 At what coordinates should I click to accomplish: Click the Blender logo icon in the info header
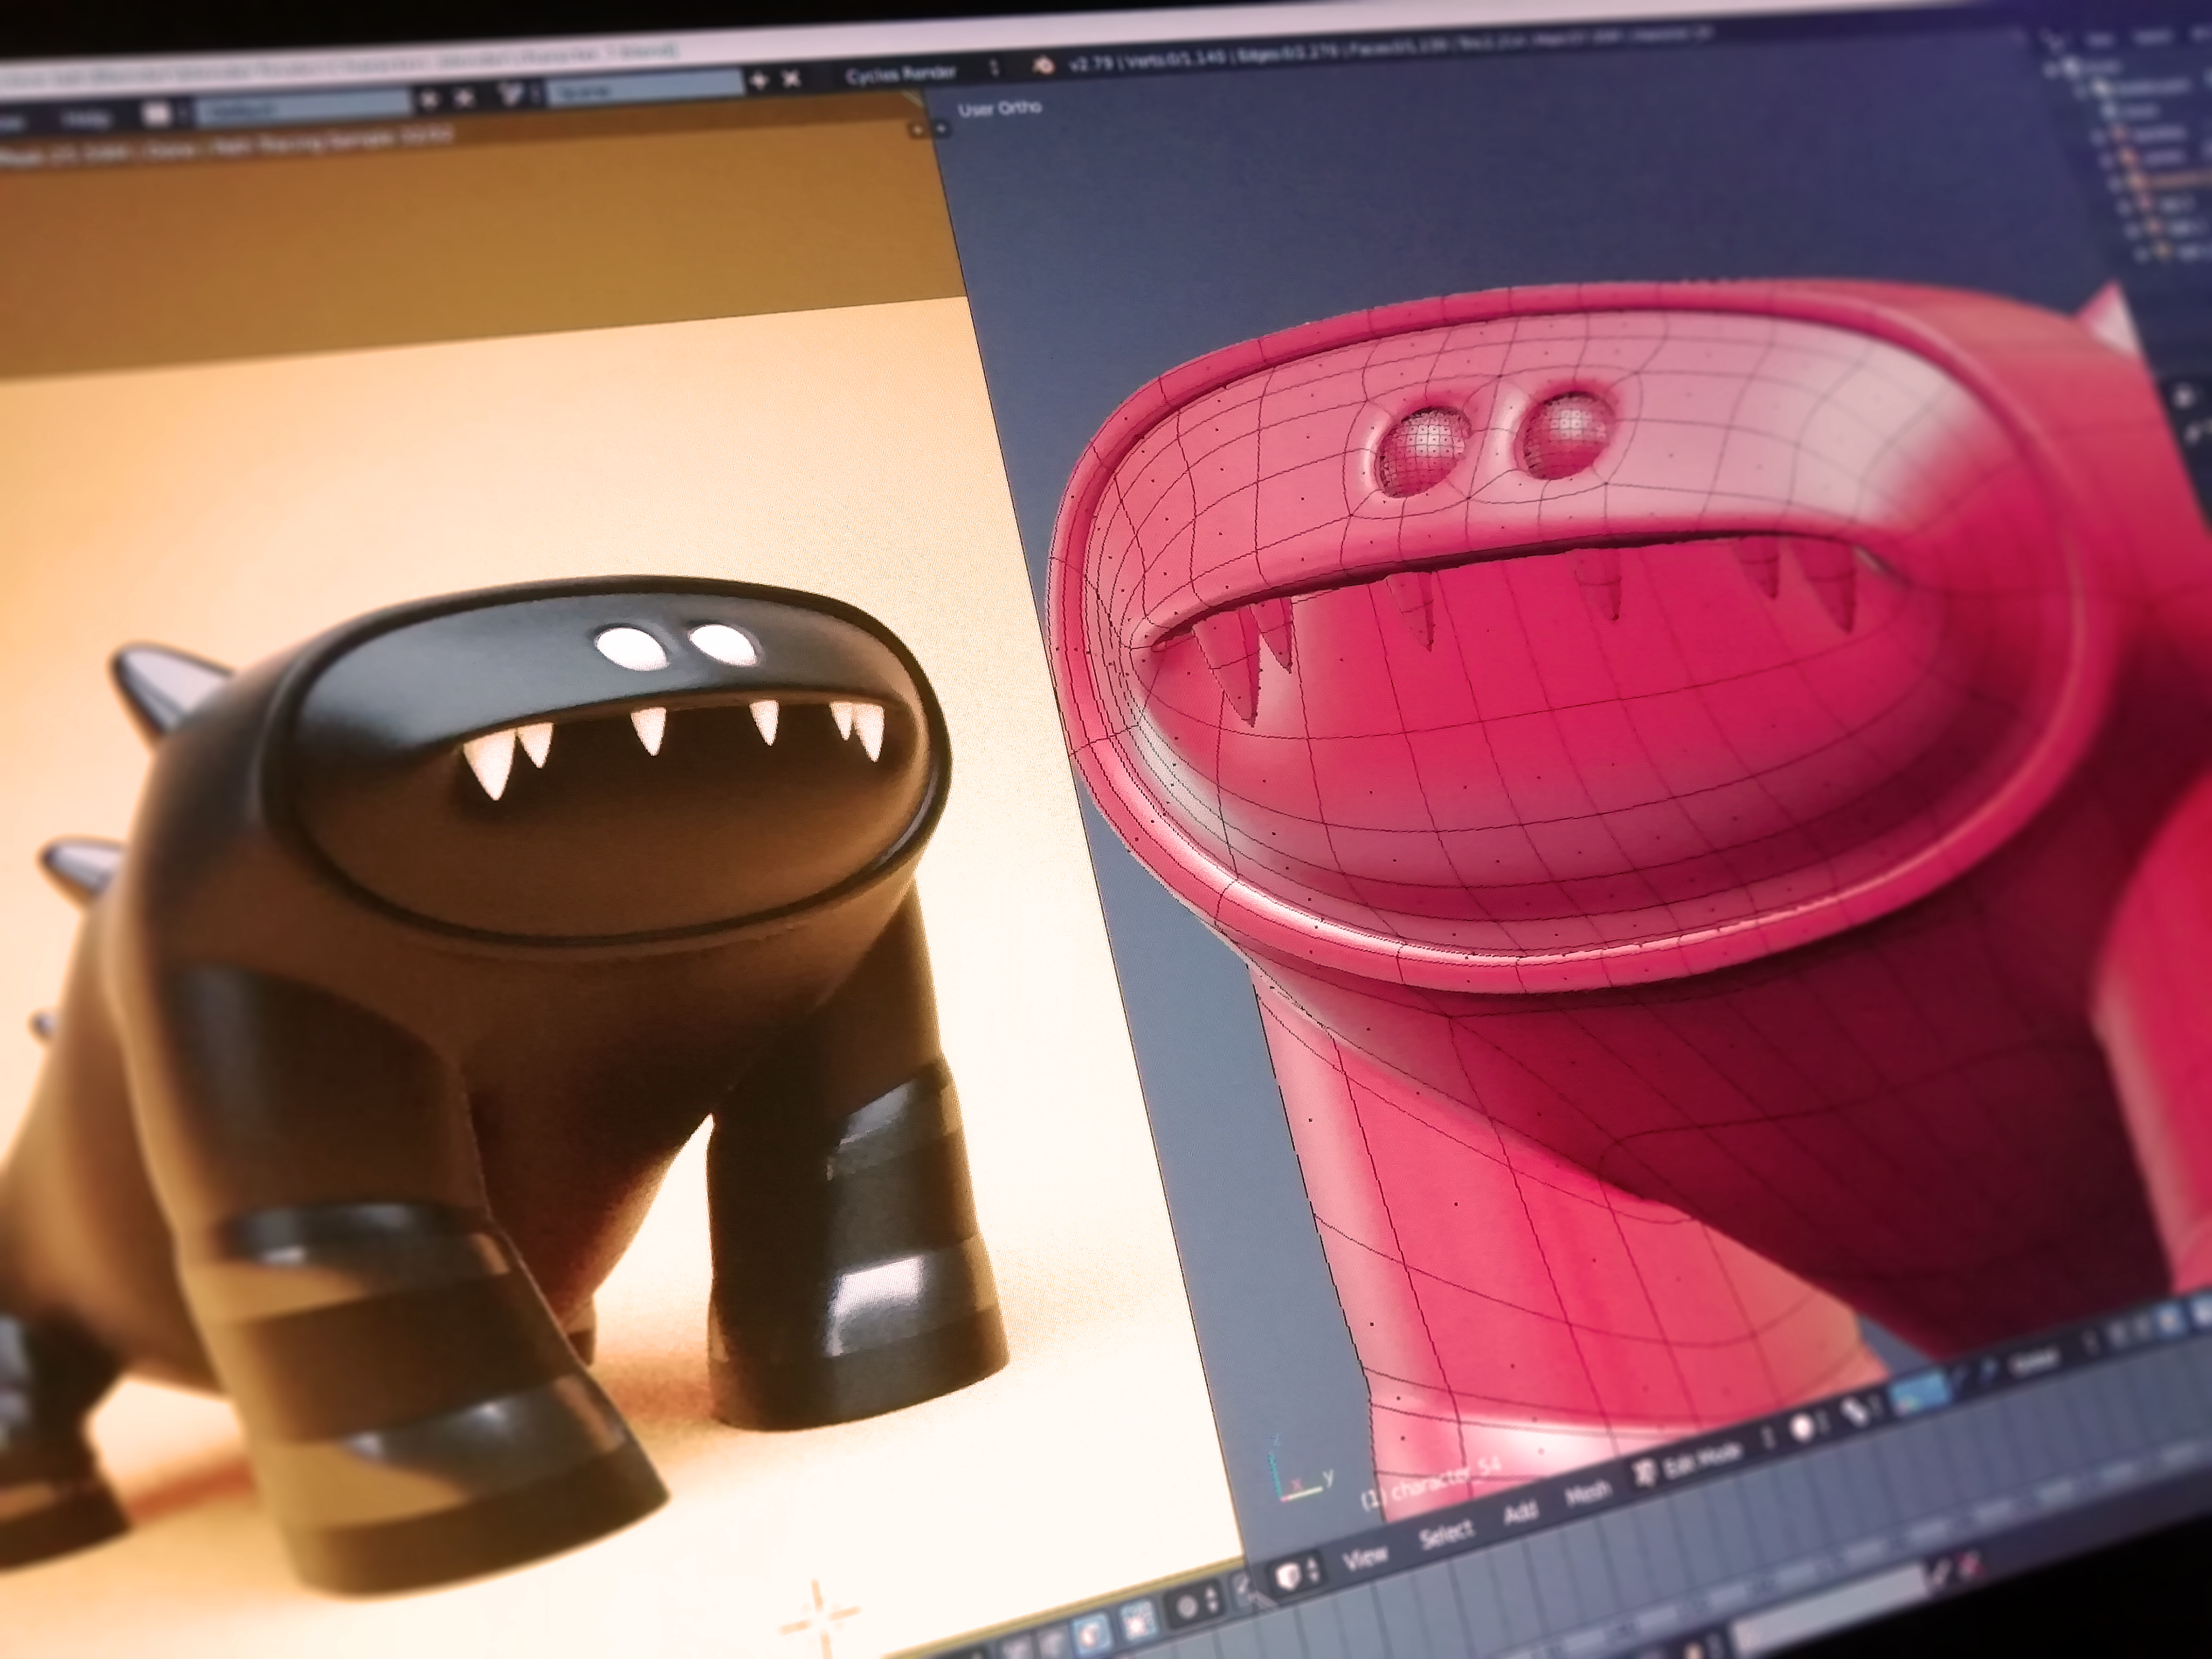pyautogui.click(x=1043, y=66)
